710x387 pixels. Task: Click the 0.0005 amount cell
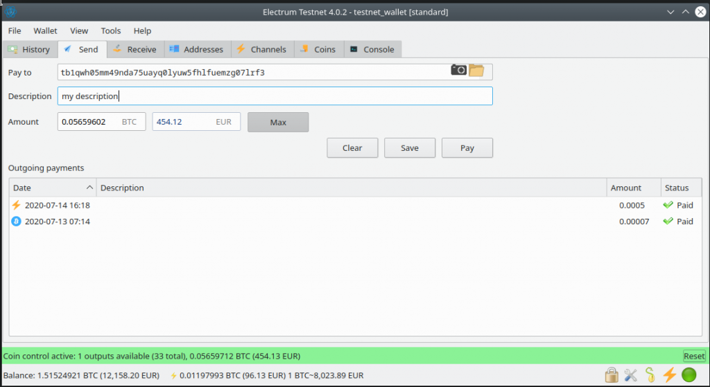coord(632,205)
